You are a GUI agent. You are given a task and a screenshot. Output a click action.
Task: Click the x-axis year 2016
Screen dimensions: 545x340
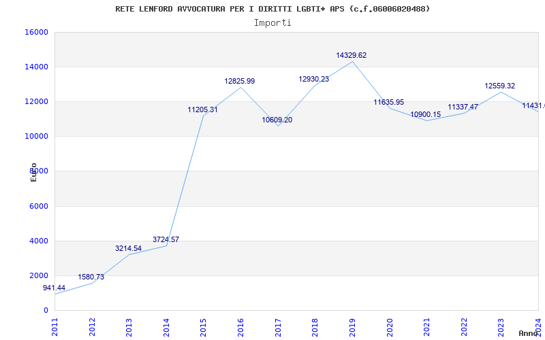pyautogui.click(x=240, y=328)
